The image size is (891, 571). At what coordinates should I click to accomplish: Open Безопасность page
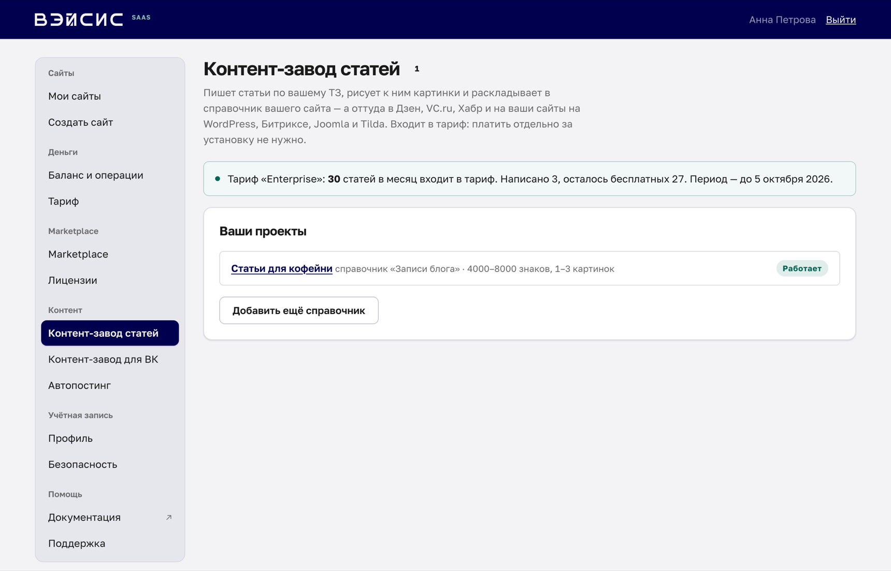110,464
